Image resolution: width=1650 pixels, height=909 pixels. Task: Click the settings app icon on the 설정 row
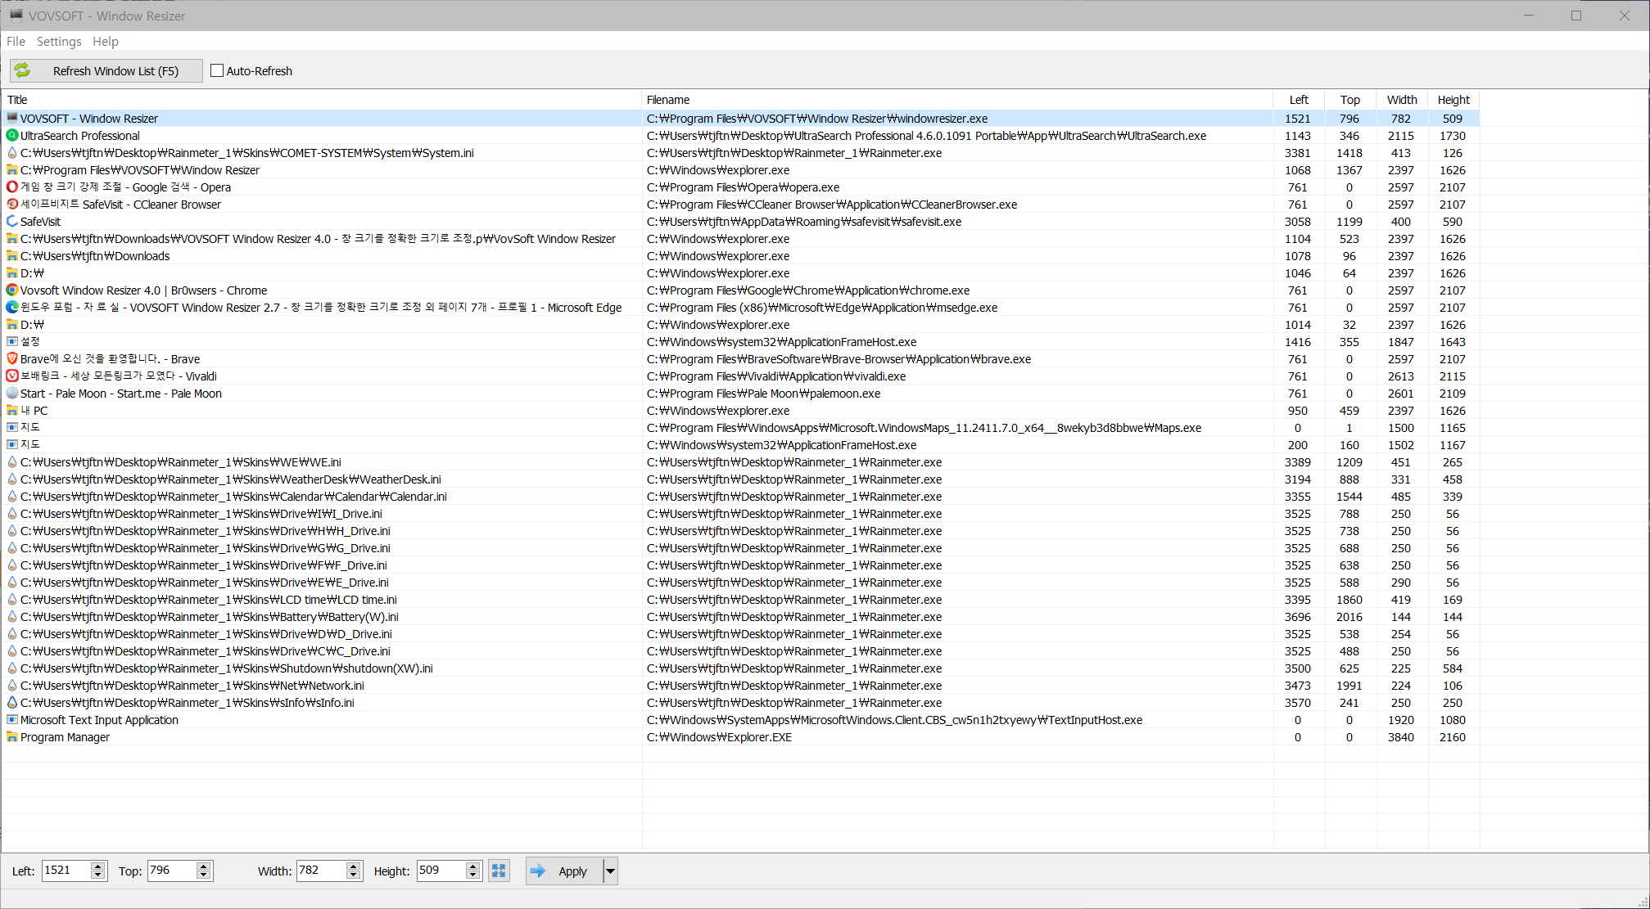tap(12, 341)
